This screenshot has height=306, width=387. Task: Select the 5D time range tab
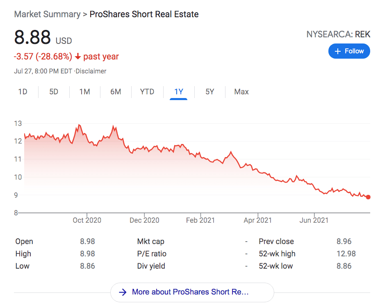53,91
